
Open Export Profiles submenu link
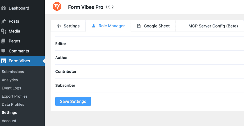(15, 96)
